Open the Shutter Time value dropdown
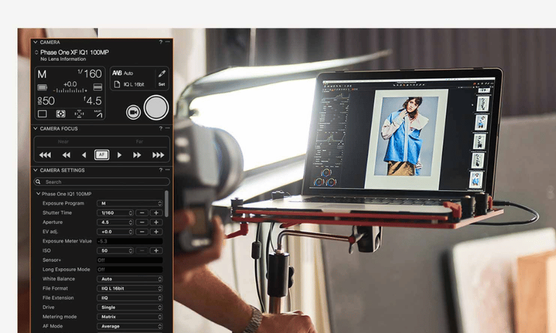The width and height of the screenshot is (556, 333). click(x=115, y=213)
